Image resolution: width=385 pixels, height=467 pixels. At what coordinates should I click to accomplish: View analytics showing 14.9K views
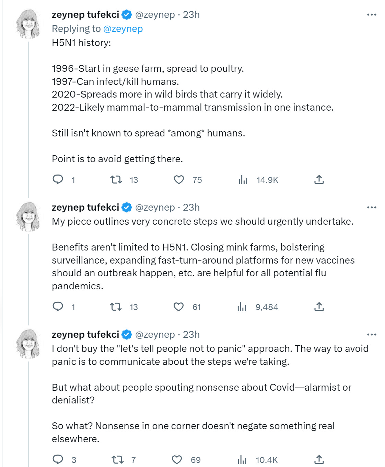(258, 180)
